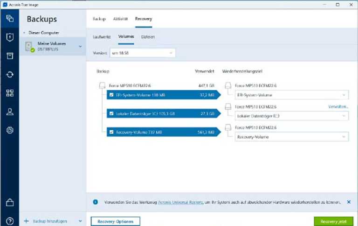Switch to the Dateien sub-tab
Viewport: 358px width, 226px height.
(x=148, y=36)
